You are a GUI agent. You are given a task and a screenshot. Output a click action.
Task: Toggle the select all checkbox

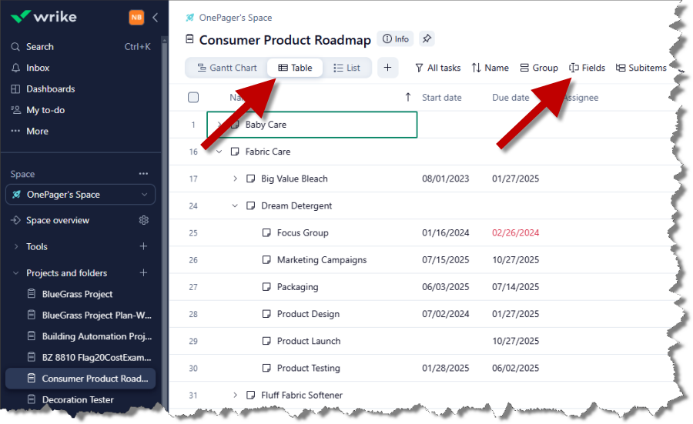(193, 97)
